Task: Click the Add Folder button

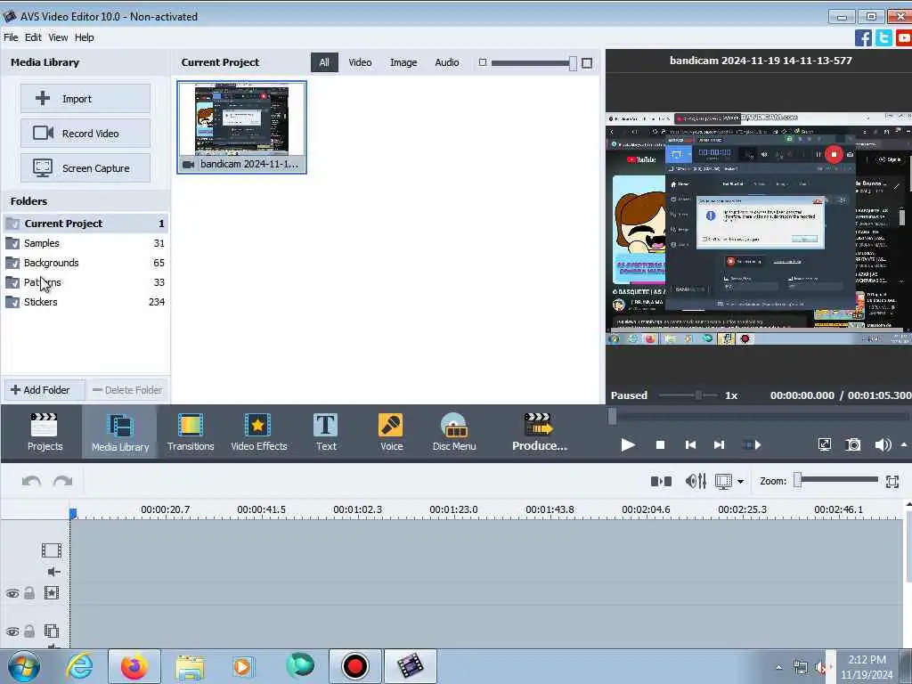Action: coord(44,390)
